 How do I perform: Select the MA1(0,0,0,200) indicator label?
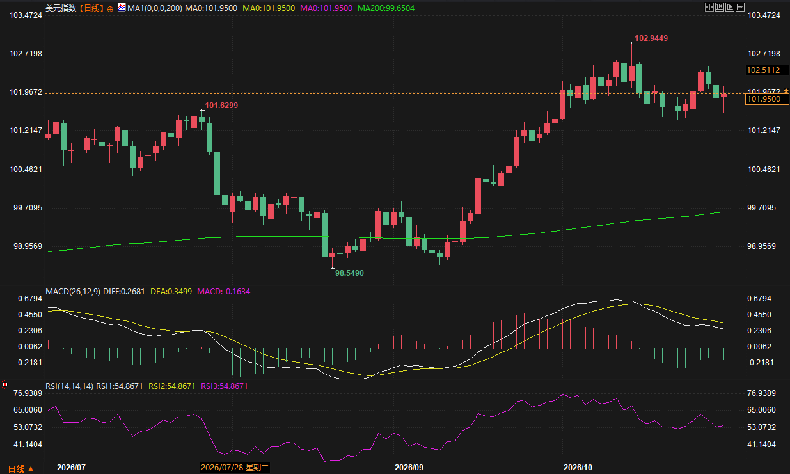[154, 8]
